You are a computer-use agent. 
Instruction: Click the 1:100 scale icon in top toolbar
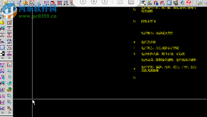point(150,3)
